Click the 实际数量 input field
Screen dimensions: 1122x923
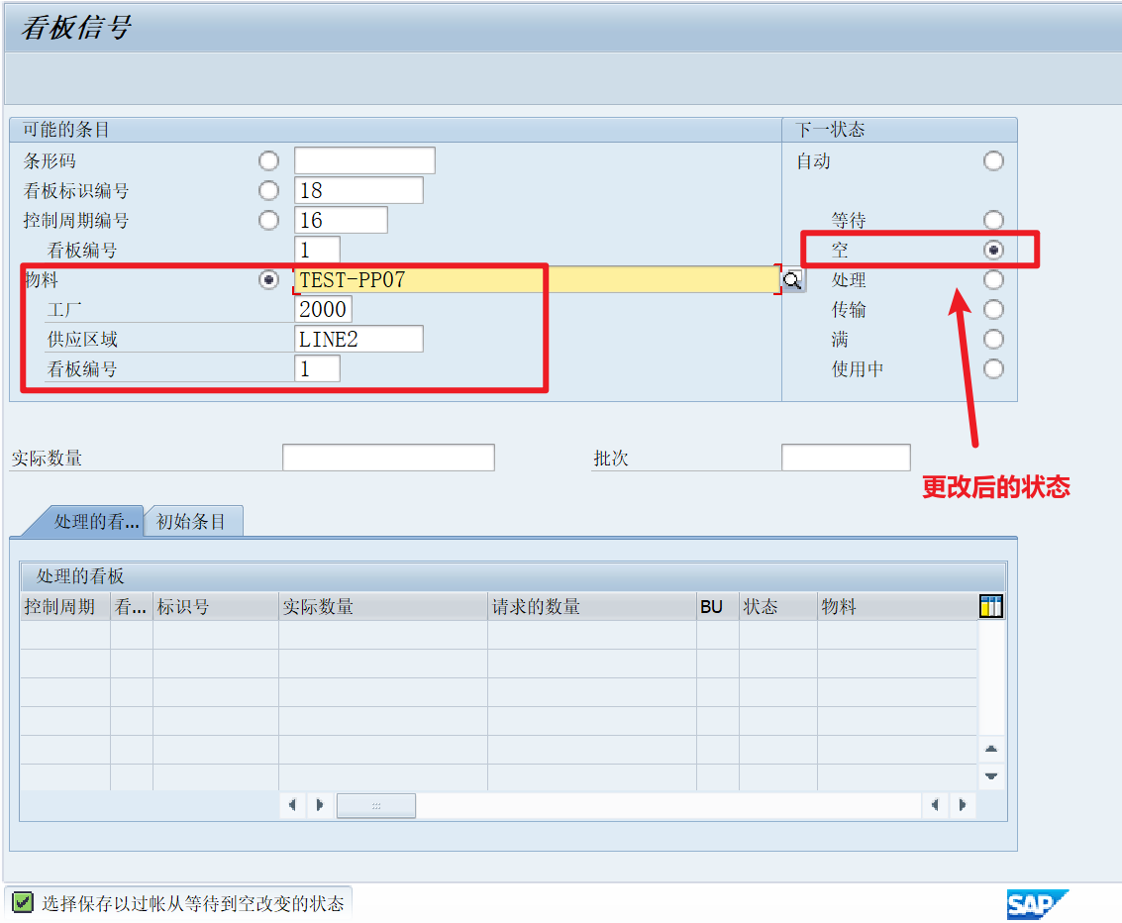(x=388, y=457)
